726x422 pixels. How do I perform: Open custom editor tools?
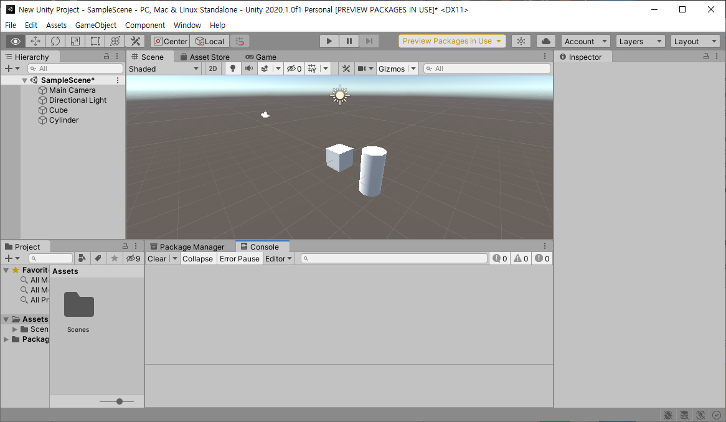pos(135,41)
